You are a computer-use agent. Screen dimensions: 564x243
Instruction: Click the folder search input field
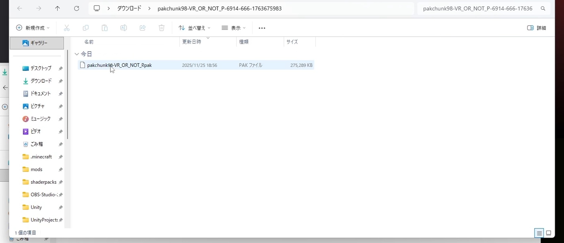pyautogui.click(x=477, y=9)
